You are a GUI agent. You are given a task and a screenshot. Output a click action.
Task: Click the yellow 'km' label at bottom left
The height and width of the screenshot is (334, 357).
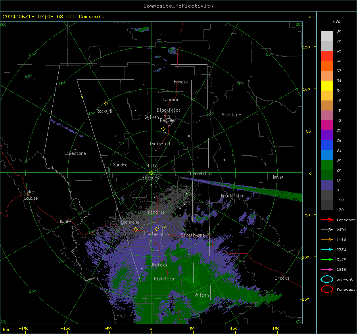[x=6, y=330]
